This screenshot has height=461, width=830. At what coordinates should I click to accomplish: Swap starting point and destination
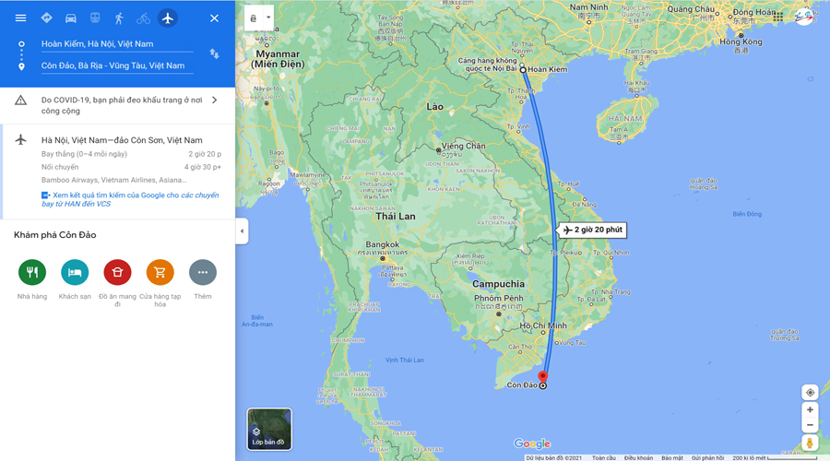(214, 54)
